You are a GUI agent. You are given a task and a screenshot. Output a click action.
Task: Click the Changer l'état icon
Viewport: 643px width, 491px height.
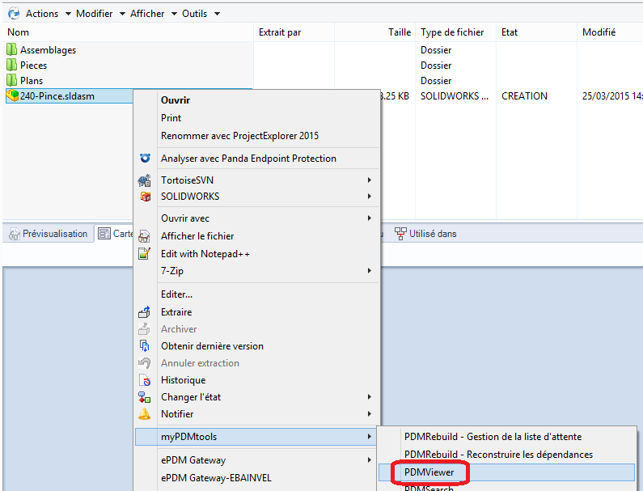(144, 397)
